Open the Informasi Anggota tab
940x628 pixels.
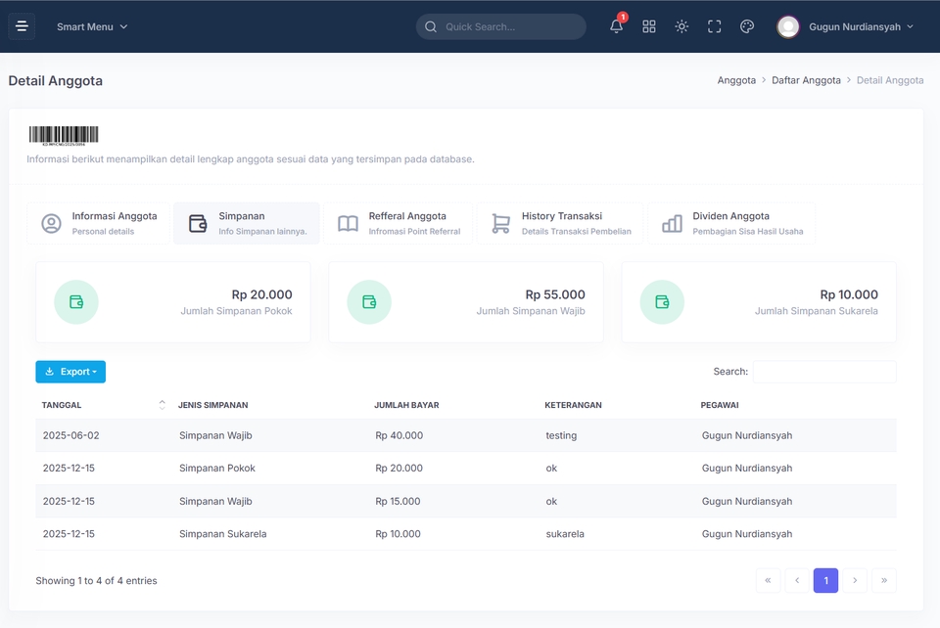pyautogui.click(x=98, y=223)
